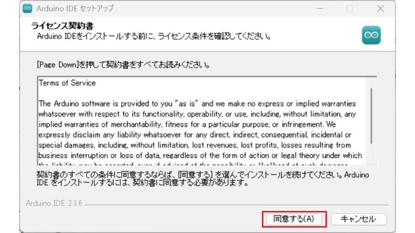Viewport: 415px width, 233px height.
Task: Click the agreement notice beginning 契約書のすべての条件
Action: point(203,178)
